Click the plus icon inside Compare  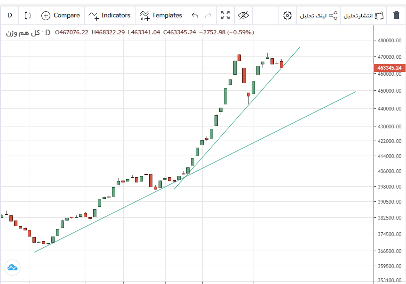coord(46,16)
